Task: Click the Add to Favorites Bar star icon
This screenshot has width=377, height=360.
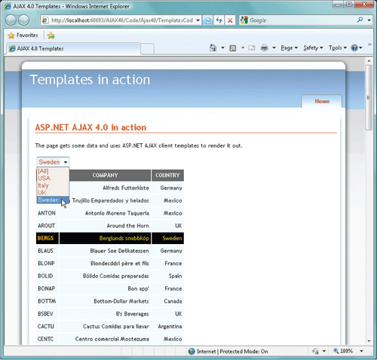Action: click(x=51, y=35)
